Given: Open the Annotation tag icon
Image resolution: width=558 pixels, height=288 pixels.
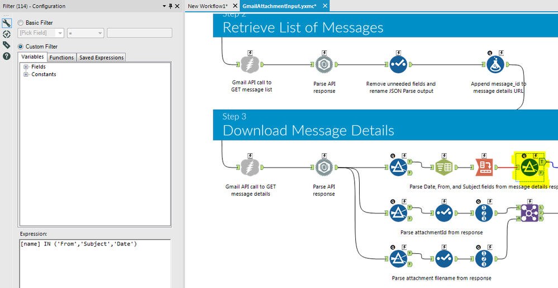Looking at the screenshot, I should pyautogui.click(x=6, y=45).
